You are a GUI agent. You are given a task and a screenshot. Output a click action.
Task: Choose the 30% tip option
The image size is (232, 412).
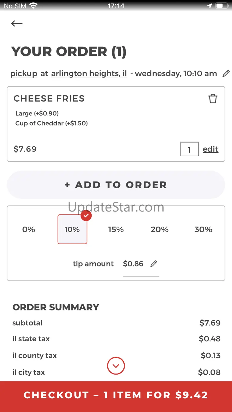203,229
